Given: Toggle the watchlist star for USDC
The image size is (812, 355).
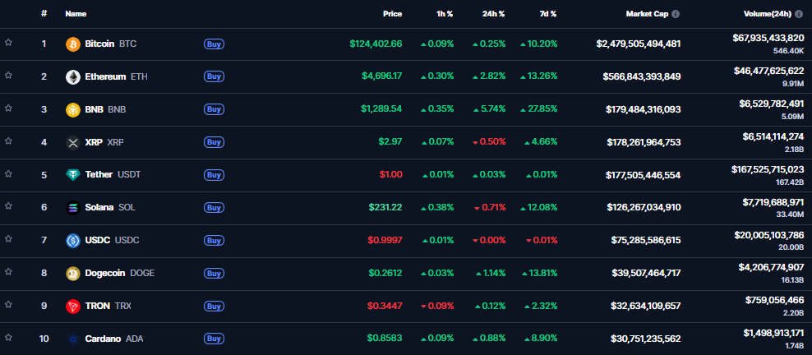Looking at the screenshot, I should [x=8, y=239].
